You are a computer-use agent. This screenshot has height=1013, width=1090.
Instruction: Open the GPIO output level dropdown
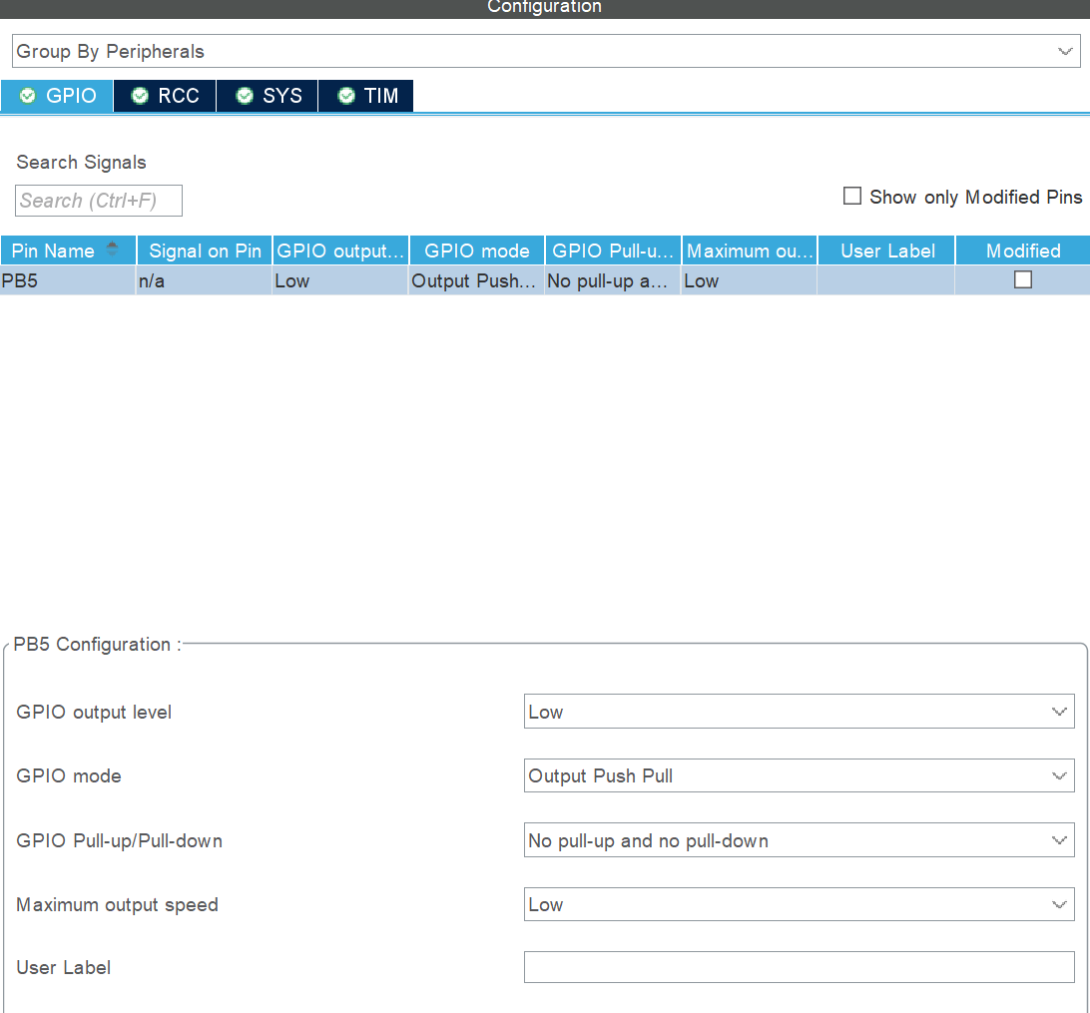coord(799,712)
